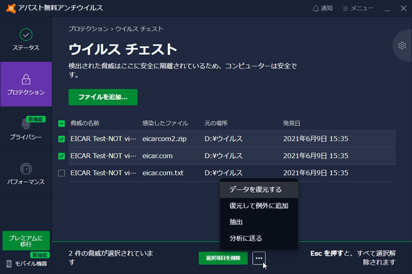Viewport: 412px width, 274px height.
Task: Click the 選択項目を削除 button
Action: point(223,258)
